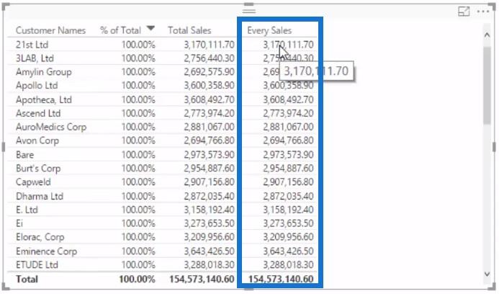The width and height of the screenshot is (499, 294).
Task: Click the scrollbar down arrow
Action: pos(487,274)
